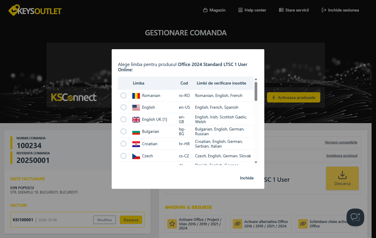Click link icon for Schimbare cheie activare
Viewport: 376px width, 238px height.
[303, 224]
